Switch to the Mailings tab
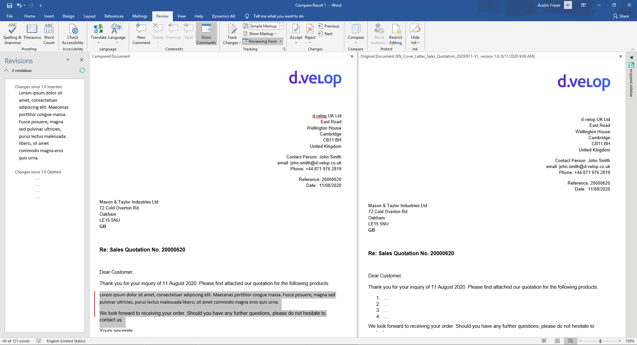637x345 pixels. (140, 16)
